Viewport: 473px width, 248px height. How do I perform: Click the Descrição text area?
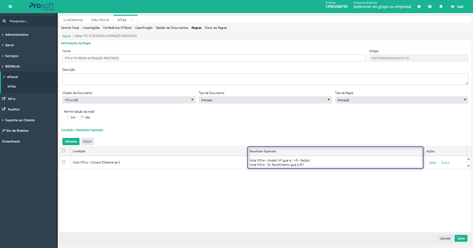click(x=265, y=79)
